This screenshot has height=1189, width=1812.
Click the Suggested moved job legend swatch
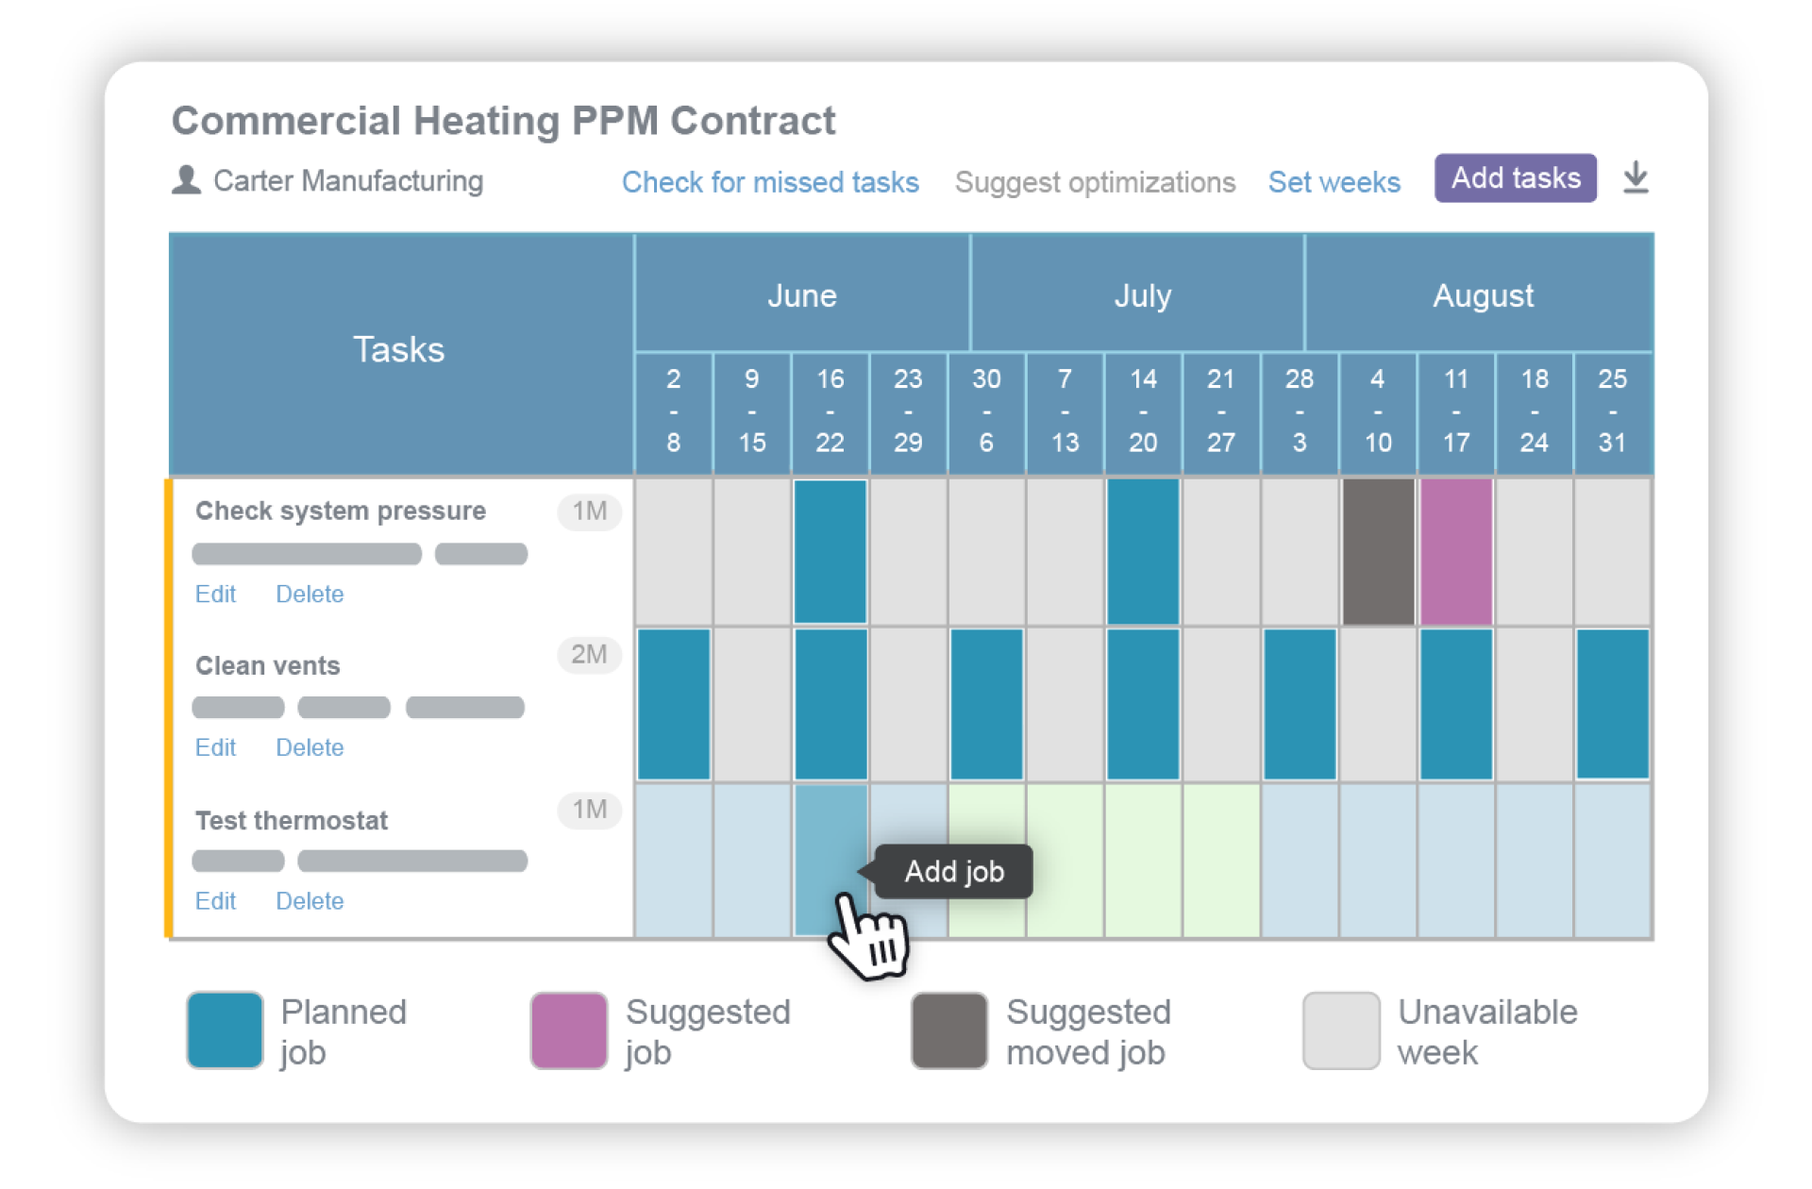pos(948,1029)
